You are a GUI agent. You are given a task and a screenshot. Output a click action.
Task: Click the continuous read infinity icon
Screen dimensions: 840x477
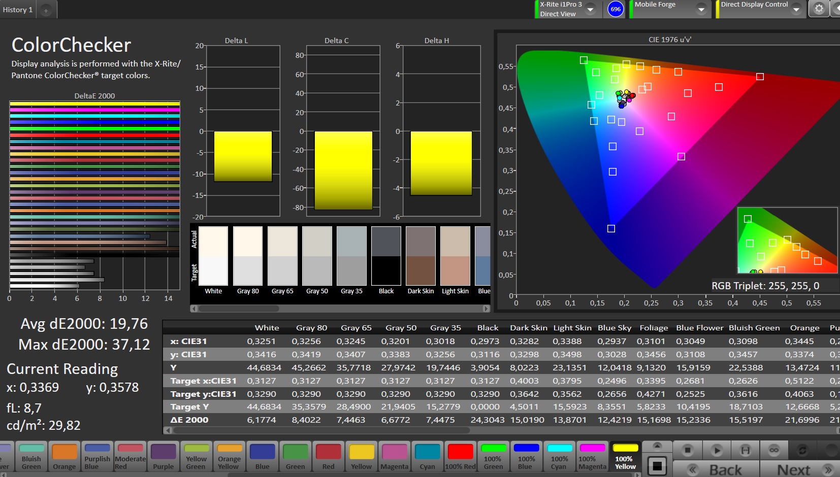coord(774,450)
